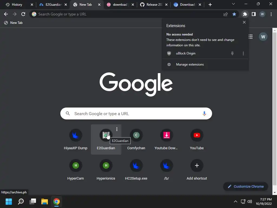
Task: Open Chrome three-dot main menu
Action: coord(271,14)
